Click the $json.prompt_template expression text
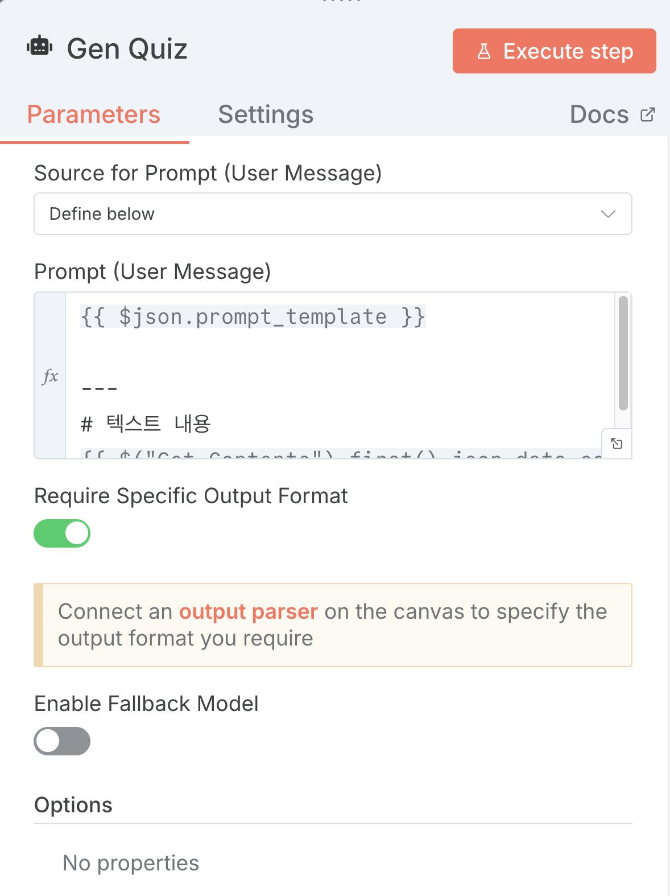The image size is (670, 896). coord(253,317)
